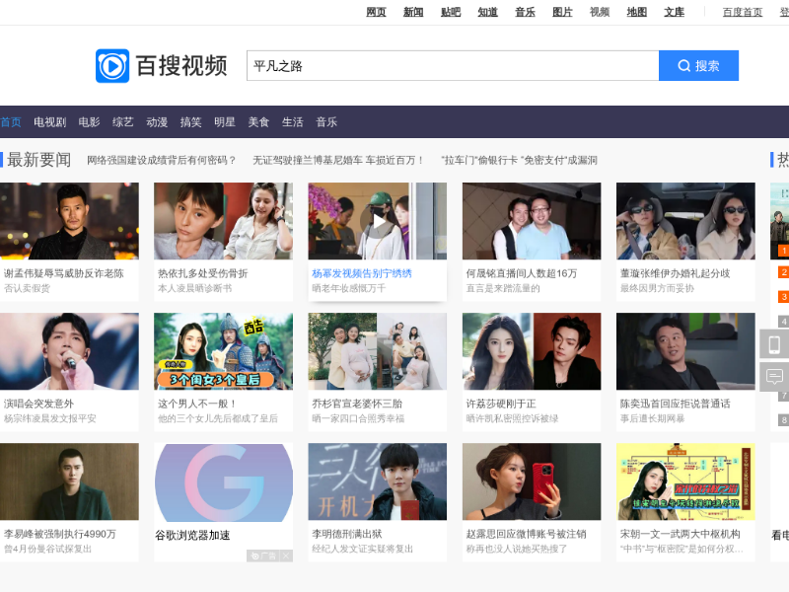Open the 谷歌浏览器加速 ad thumbnail
789x592 pixels.
[223, 481]
